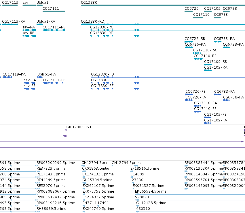Image resolution: width=245 pixels, height=213 pixels.
Task: Click the 514009 feature label
Action: tap(137, 174)
